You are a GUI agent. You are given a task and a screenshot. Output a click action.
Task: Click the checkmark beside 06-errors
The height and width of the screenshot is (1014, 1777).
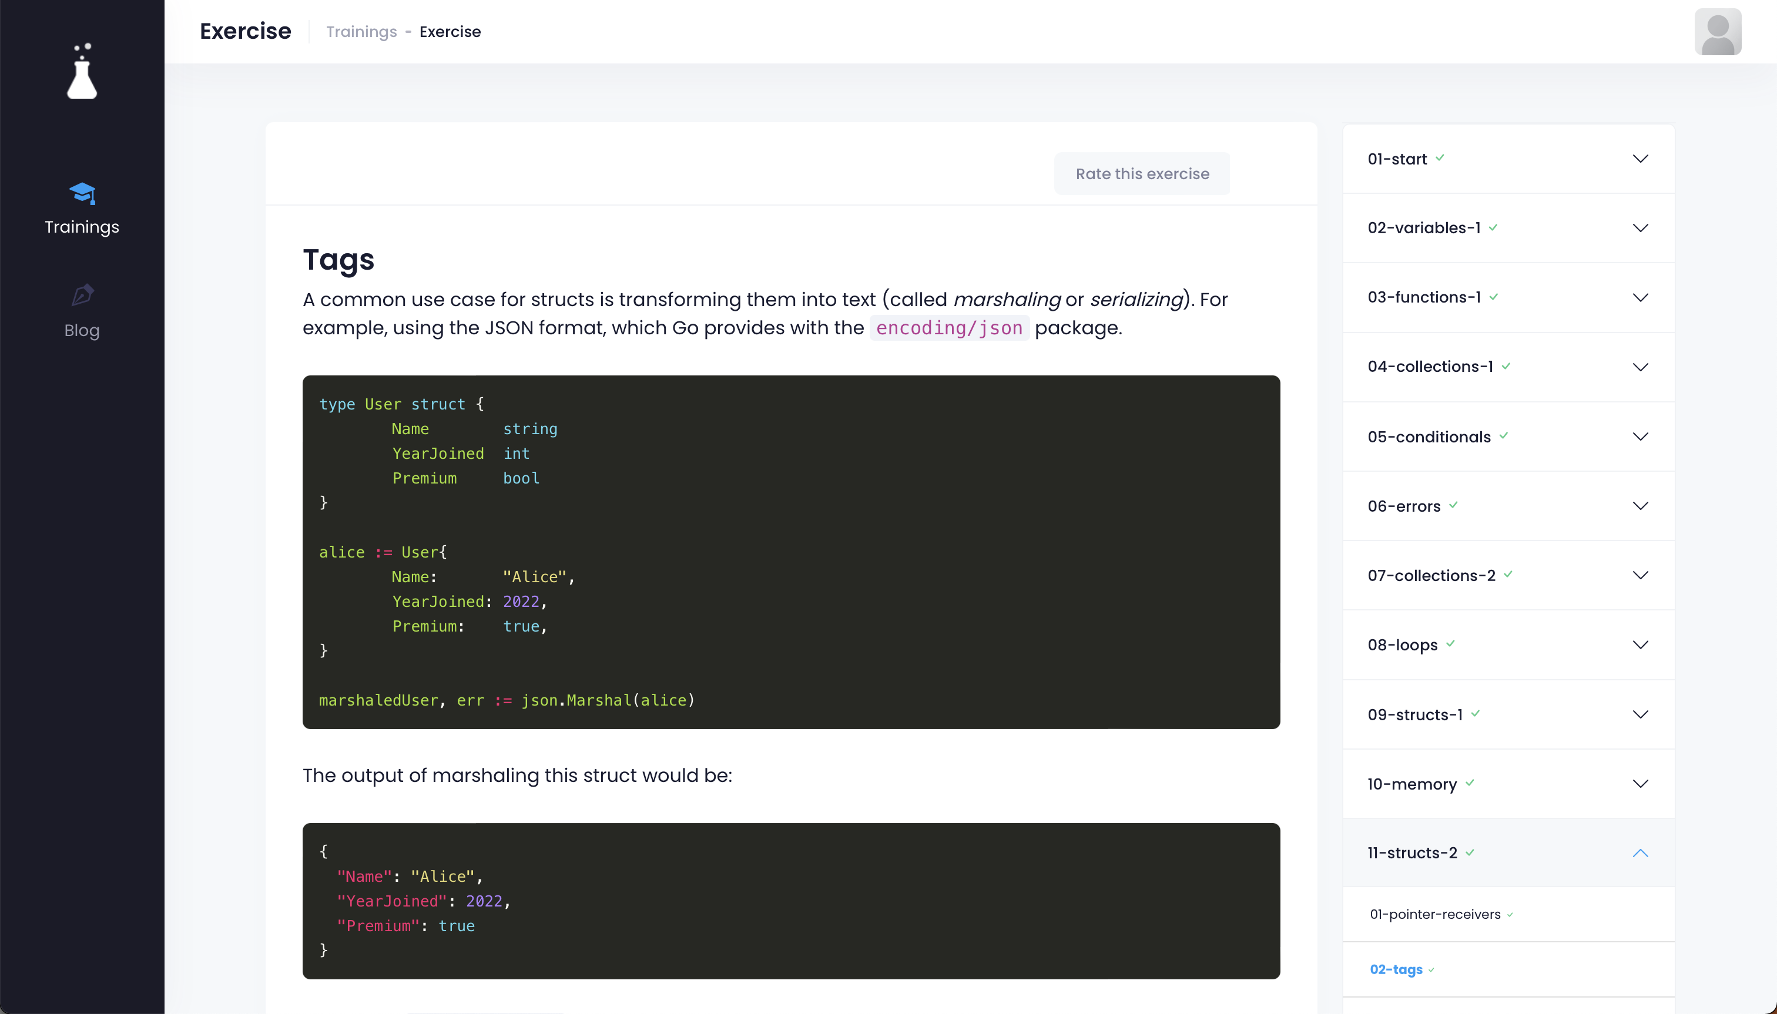[1453, 506]
